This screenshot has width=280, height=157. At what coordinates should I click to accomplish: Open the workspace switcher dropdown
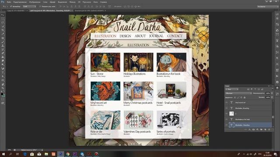(268, 7)
